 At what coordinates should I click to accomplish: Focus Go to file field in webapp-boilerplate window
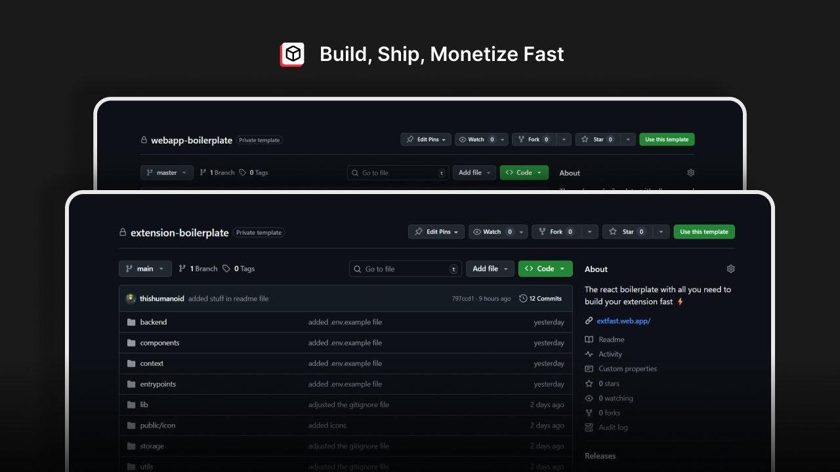click(x=398, y=173)
